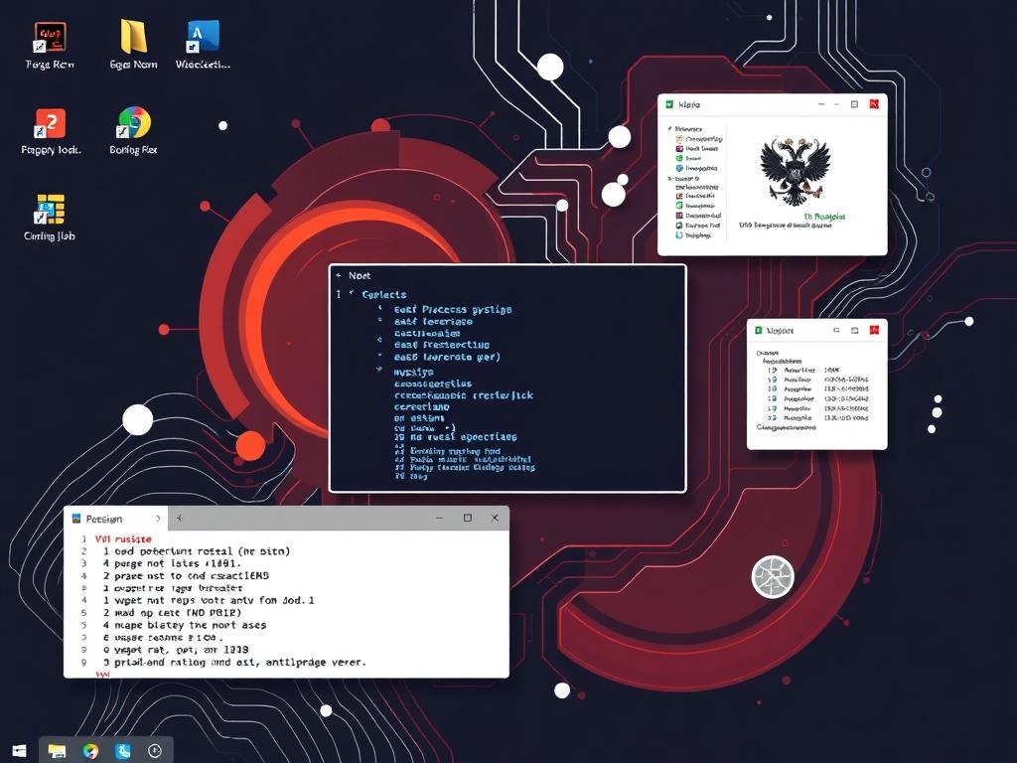Image resolution: width=1017 pixels, height=763 pixels.
Task: Click the green link under the eagle emblem
Action: pyautogui.click(x=824, y=216)
